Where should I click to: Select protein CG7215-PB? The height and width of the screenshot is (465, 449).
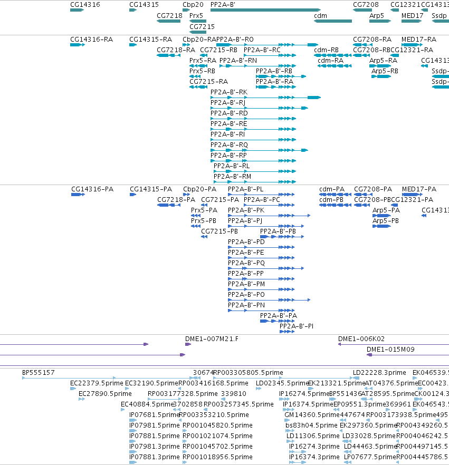pos(219,231)
